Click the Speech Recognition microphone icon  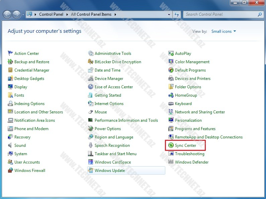[x=91, y=145]
